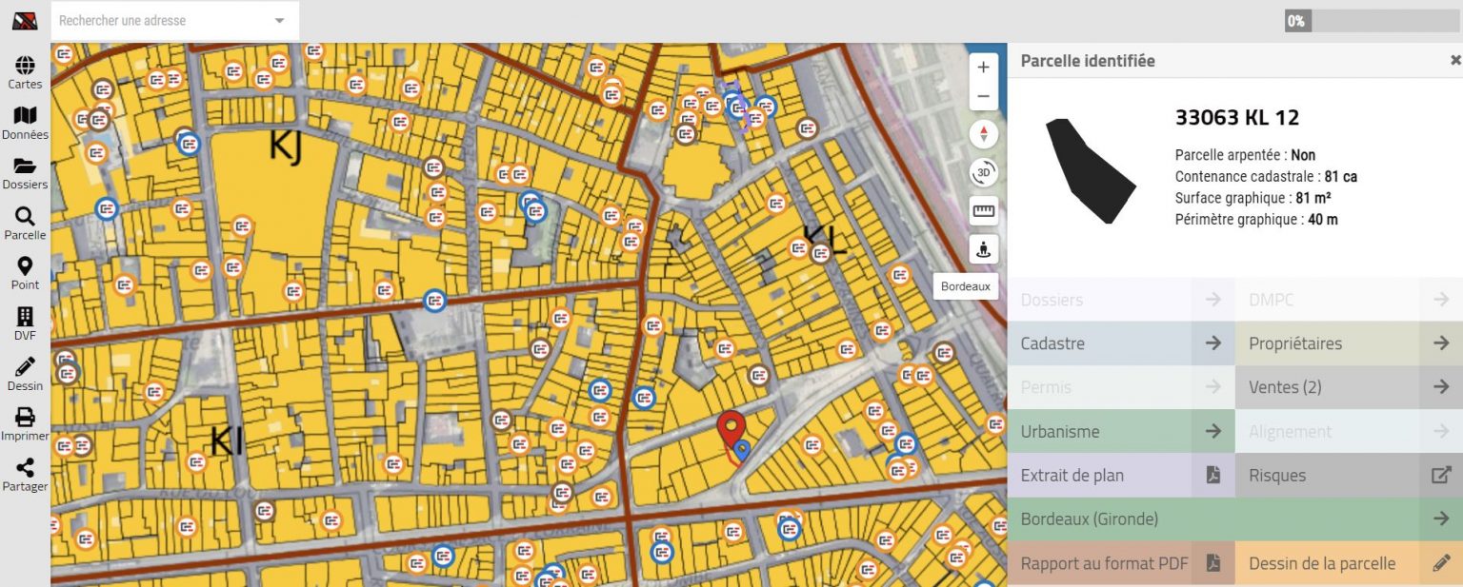The height and width of the screenshot is (587, 1463).
Task: Expand the address search dropdown arrow
Action: click(x=279, y=21)
